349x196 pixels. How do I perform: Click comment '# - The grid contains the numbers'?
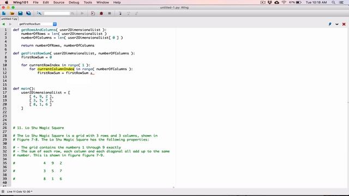[67, 148]
